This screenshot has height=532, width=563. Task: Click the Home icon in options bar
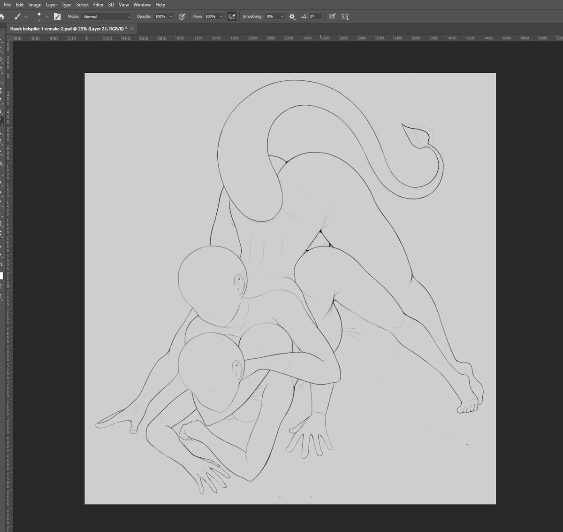[2, 16]
